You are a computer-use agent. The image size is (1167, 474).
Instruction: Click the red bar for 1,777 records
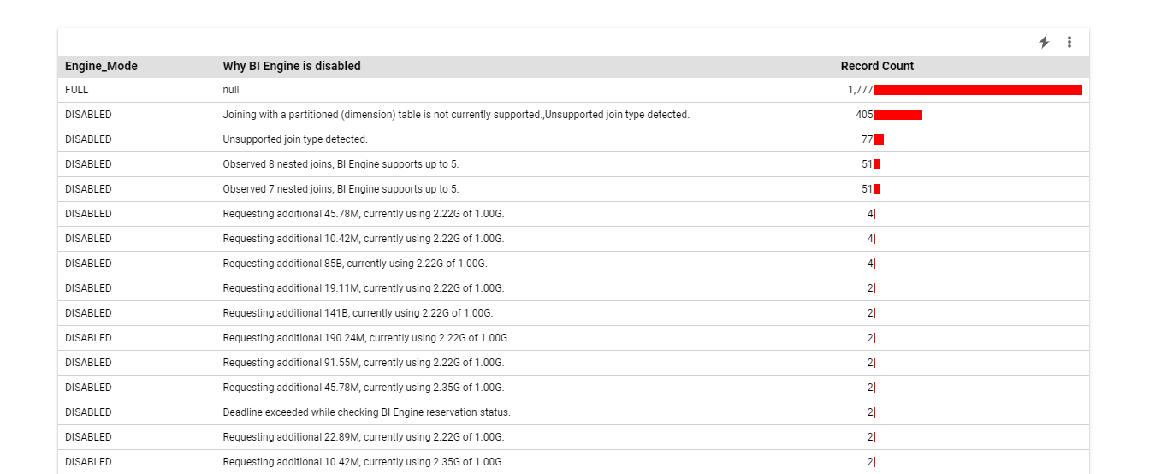coord(978,90)
